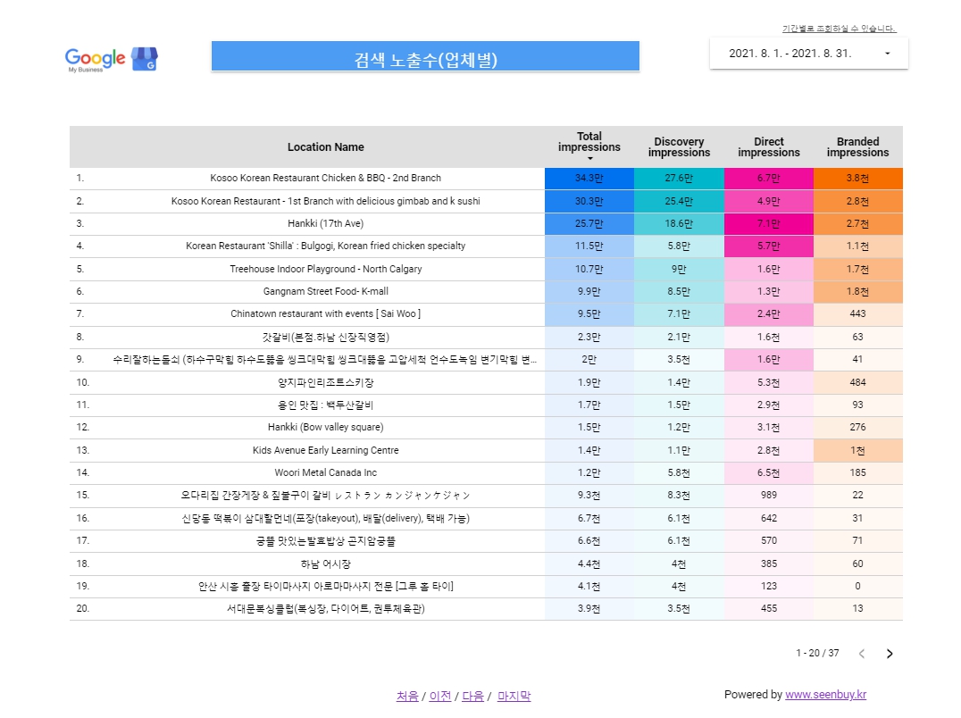Image resolution: width=961 pixels, height=718 pixels.
Task: Click the blue 34.3만 impressions cell
Action: (x=589, y=178)
